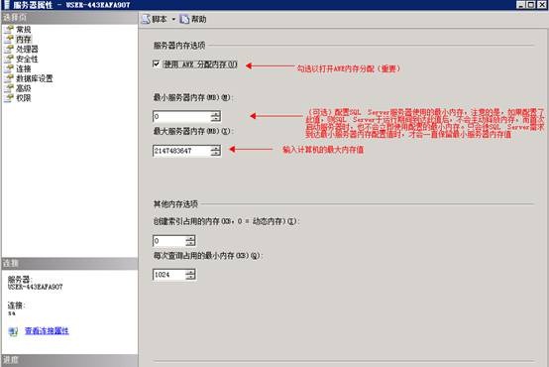Click the 脚本 script toolbar icon
The width and height of the screenshot is (549, 367).
[x=146, y=19]
